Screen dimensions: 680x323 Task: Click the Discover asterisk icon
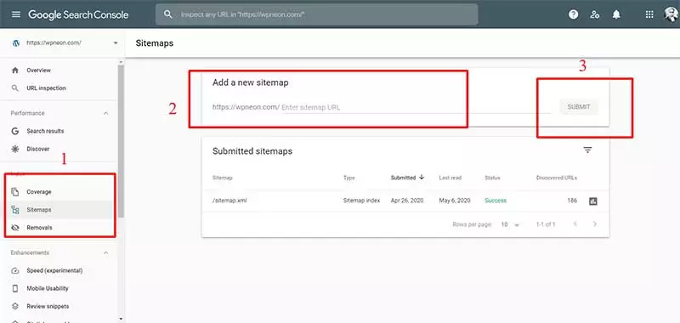coord(15,149)
